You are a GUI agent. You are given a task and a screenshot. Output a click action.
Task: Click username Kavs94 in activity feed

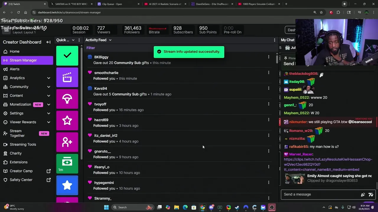(x=101, y=88)
